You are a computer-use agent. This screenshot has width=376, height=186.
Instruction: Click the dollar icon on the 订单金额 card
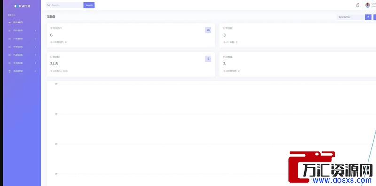(x=208, y=59)
